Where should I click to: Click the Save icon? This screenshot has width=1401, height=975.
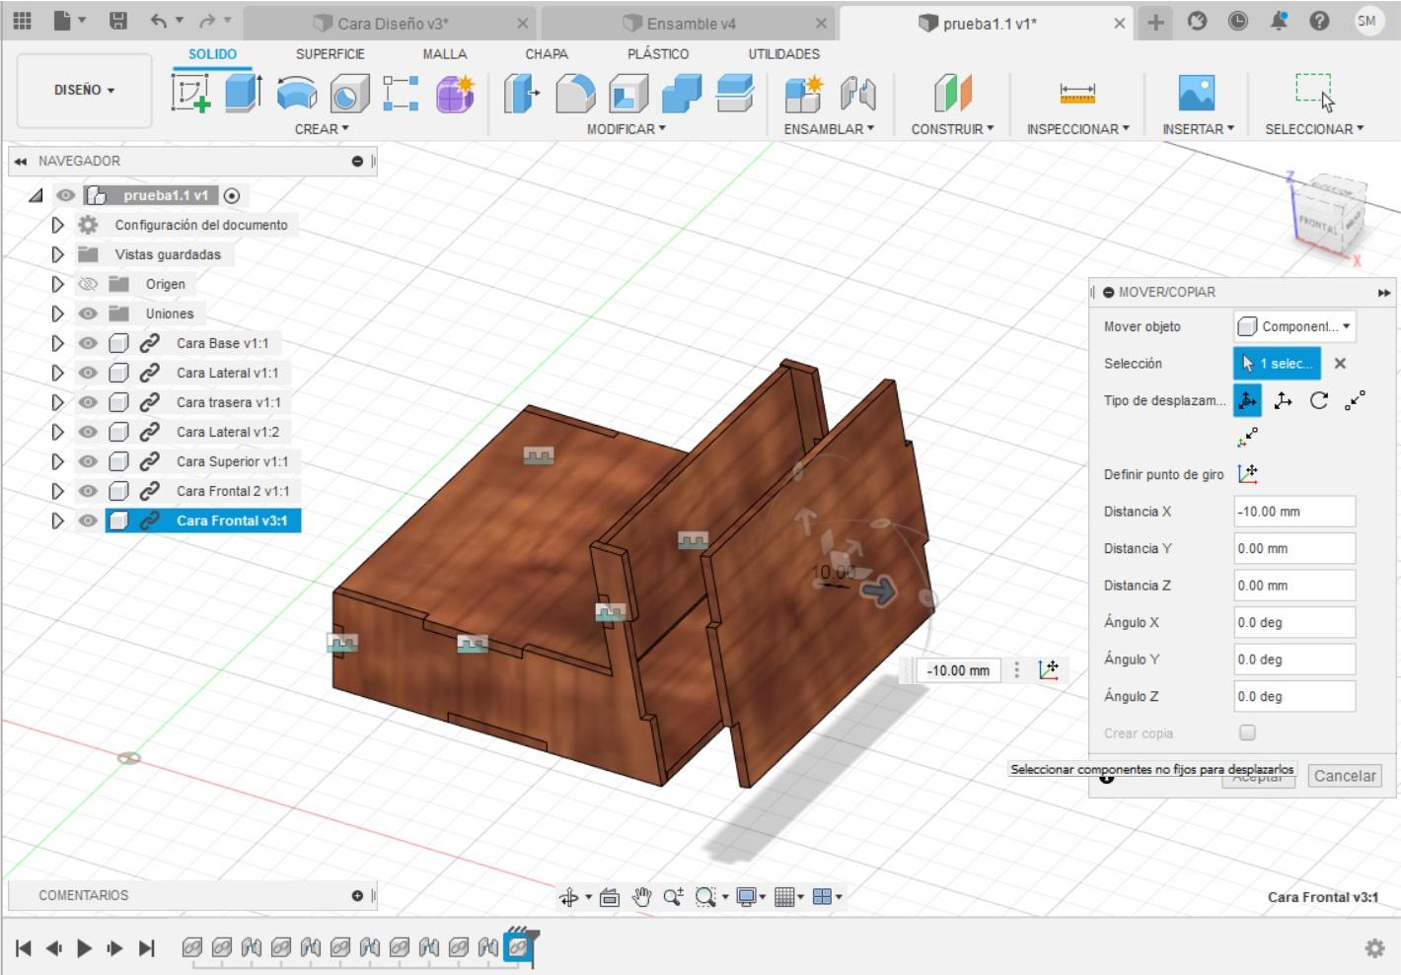(118, 21)
